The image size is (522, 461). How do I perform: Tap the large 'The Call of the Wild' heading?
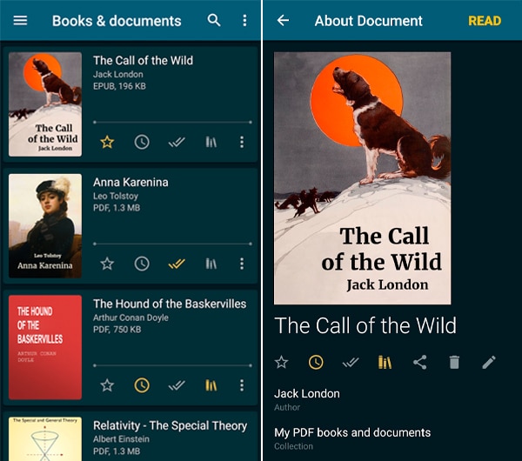pyautogui.click(x=365, y=325)
